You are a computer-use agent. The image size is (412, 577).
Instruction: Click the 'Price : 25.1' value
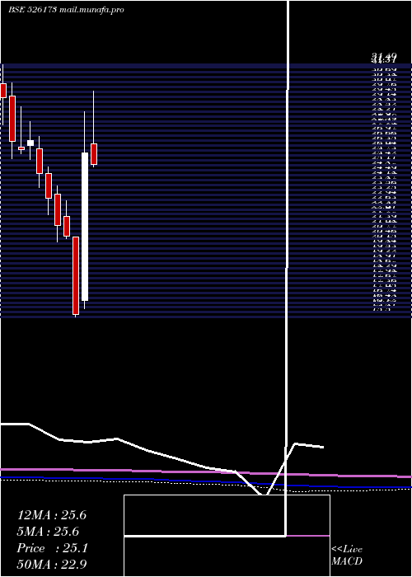[x=52, y=548]
